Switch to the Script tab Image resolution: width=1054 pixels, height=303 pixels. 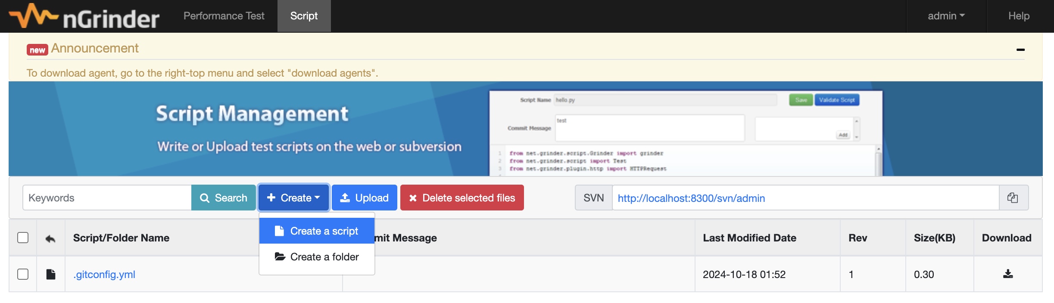tap(304, 16)
